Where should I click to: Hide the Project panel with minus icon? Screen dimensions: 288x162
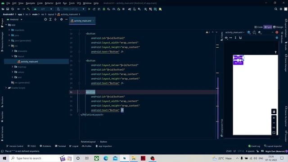(x=66, y=19)
